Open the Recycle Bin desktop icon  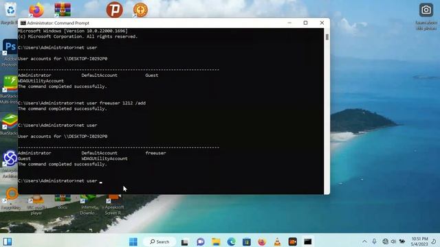tap(10, 11)
